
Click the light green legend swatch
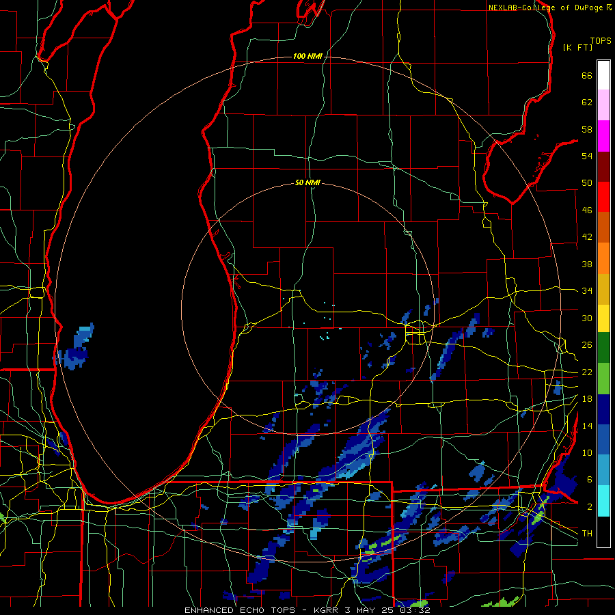pyautogui.click(x=603, y=379)
